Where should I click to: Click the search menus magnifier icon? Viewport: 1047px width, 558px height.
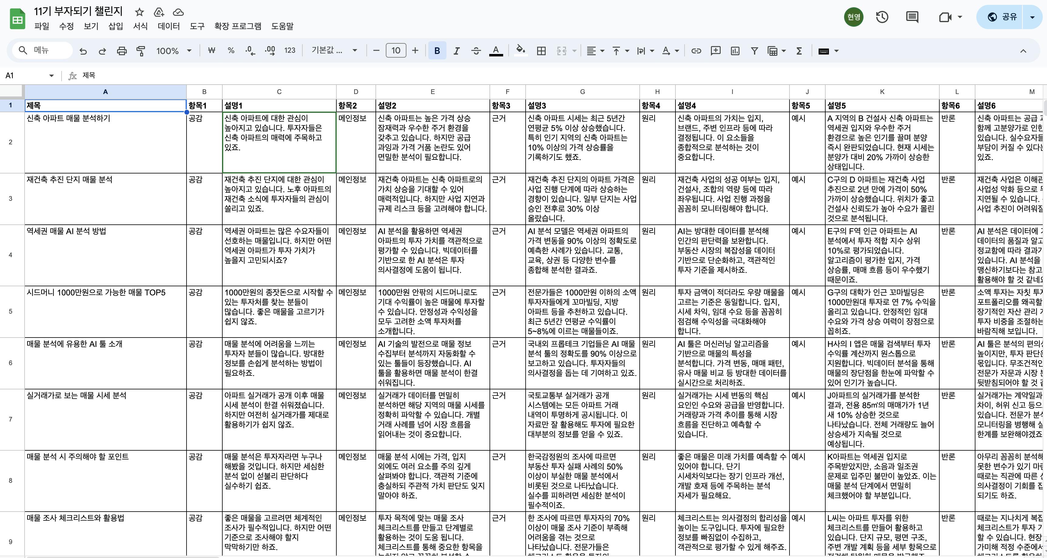point(23,50)
